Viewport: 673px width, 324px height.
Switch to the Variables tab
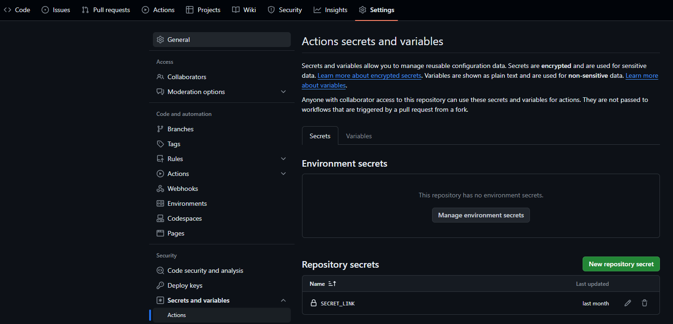(359, 136)
